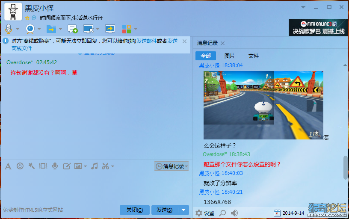The height and width of the screenshot is (219, 349).
Task: Click the screen share arrow icon
Action: tap(110, 29)
